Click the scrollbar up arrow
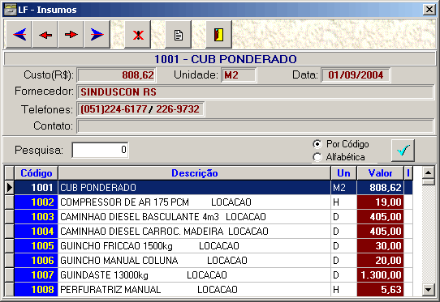440x302 pixels. coord(428,172)
